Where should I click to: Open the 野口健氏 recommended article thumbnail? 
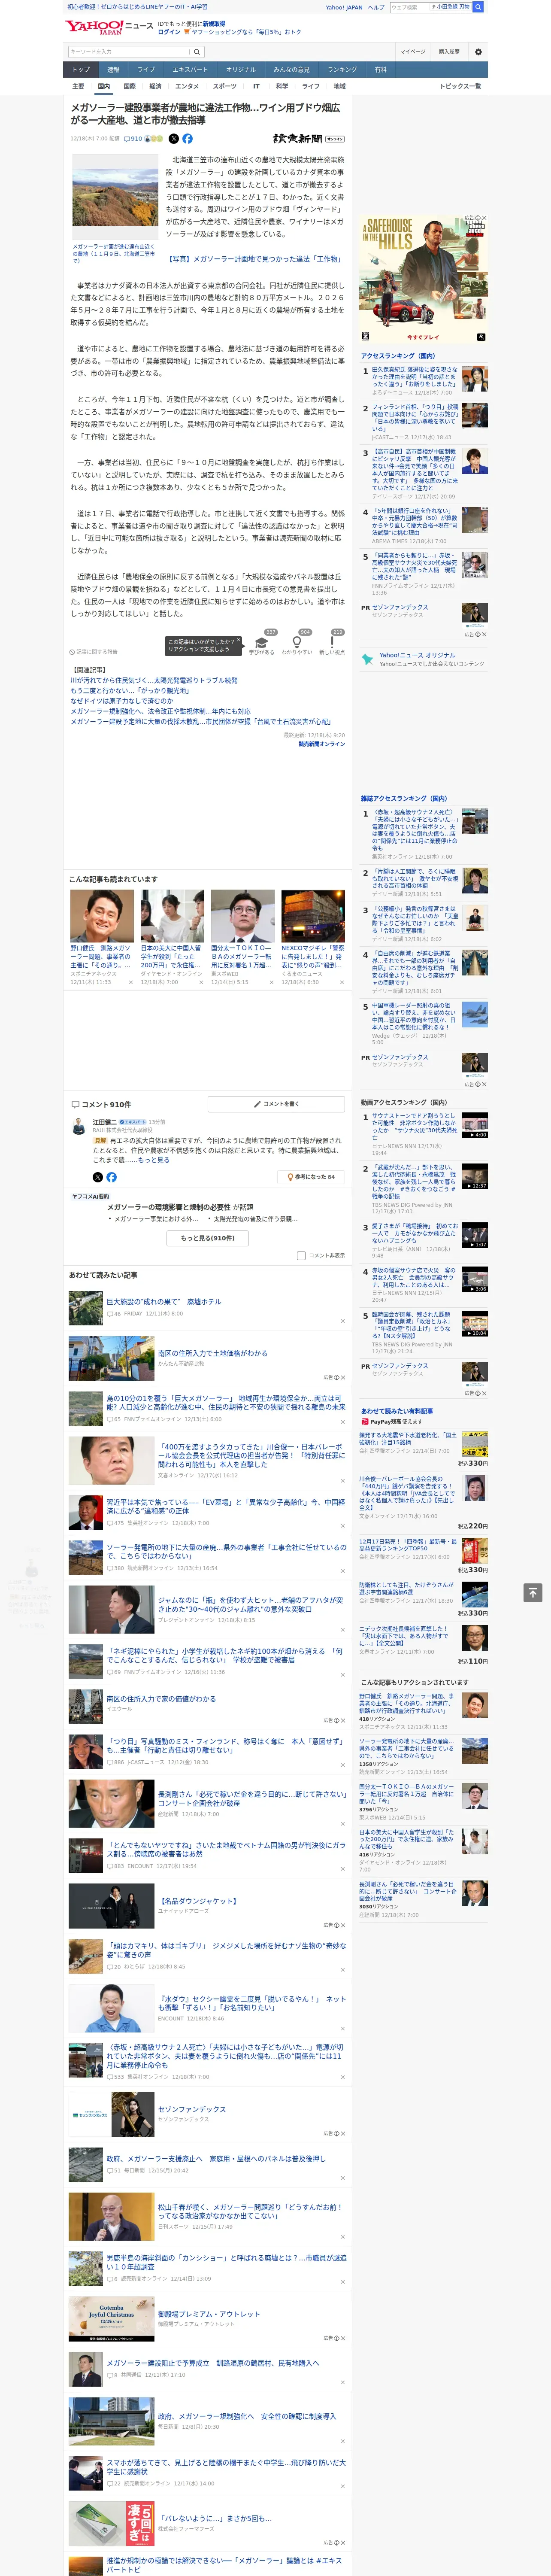pos(102,916)
